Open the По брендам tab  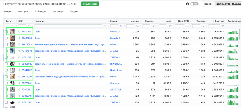pos(40,11)
